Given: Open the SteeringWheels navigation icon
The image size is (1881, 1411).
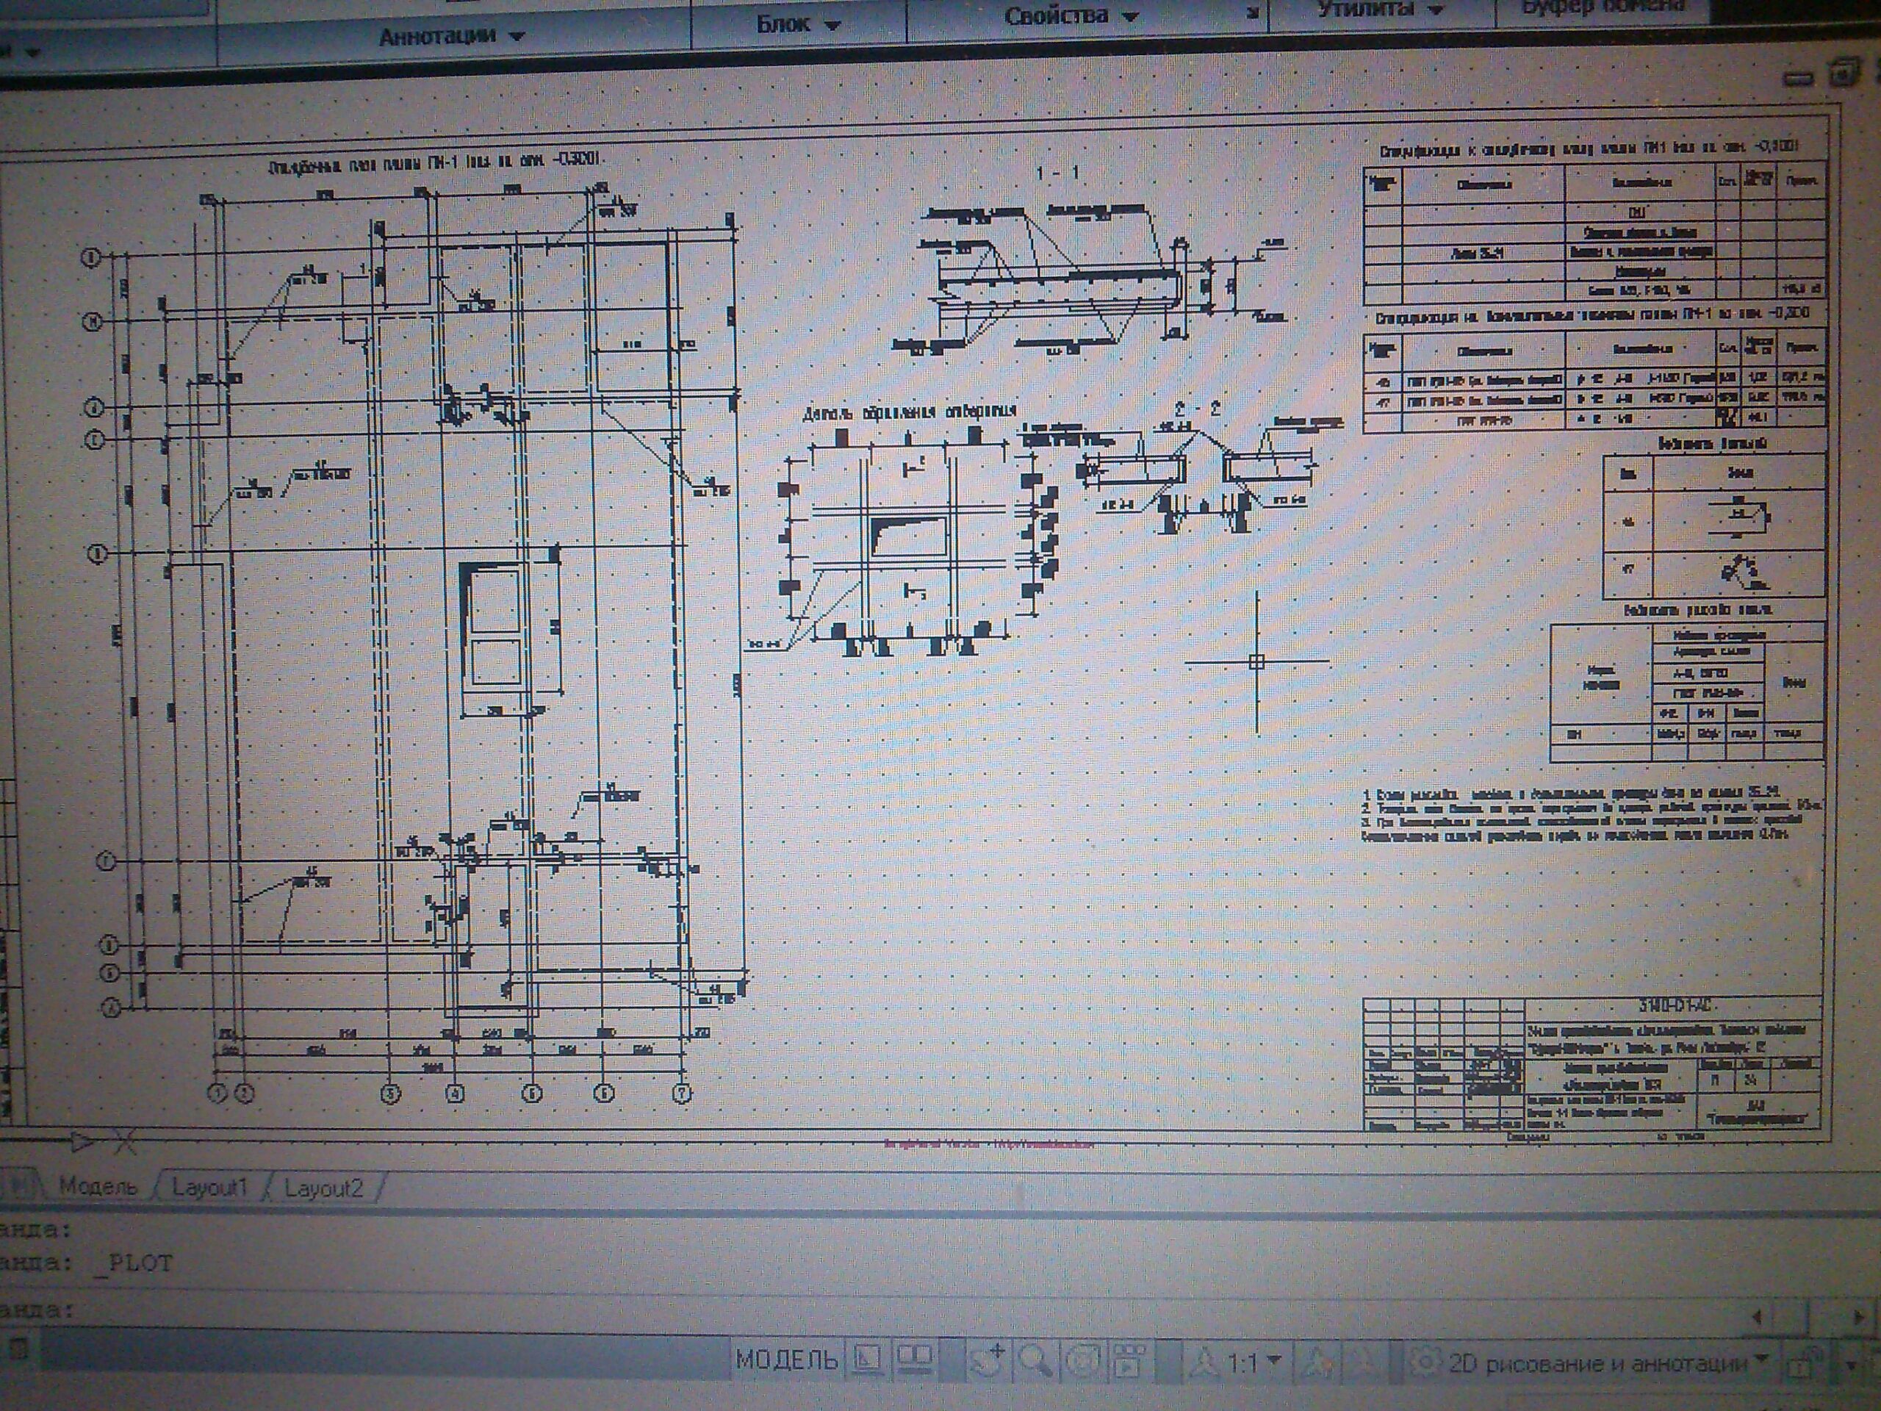Looking at the screenshot, I should point(1082,1362).
